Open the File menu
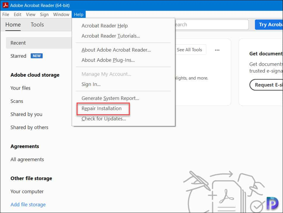283x213 pixels. tap(5, 14)
